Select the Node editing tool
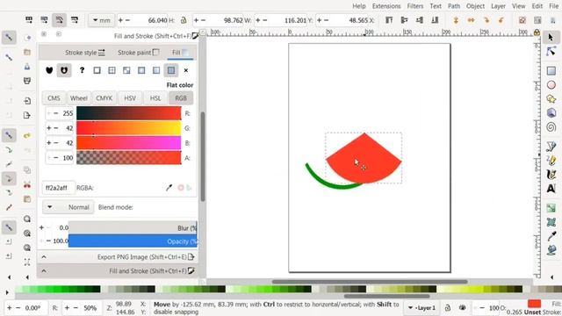The image size is (562, 316). [x=551, y=52]
